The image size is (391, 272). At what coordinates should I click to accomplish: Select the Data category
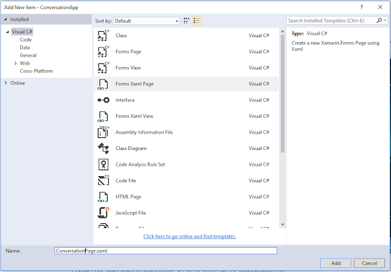pyautogui.click(x=24, y=48)
